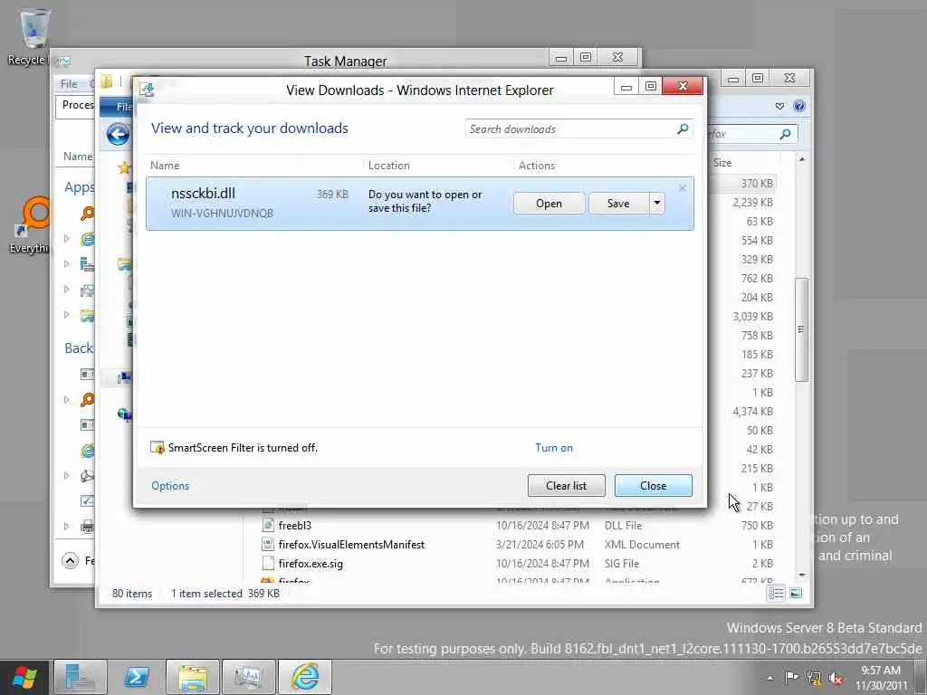Click the View Downloads title bar icon
927x695 pixels.
tap(147, 90)
